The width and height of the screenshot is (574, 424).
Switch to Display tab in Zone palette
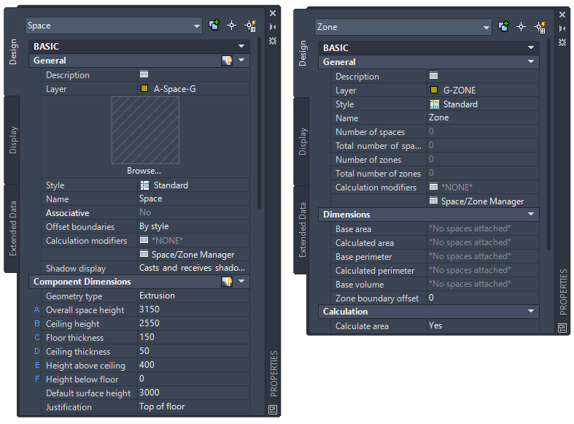pyautogui.click(x=303, y=142)
